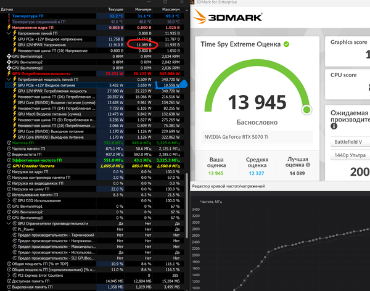
Task: Click lightning icon of GPU 12VHPWR Потребляемая мощность
Action: tap(15, 91)
